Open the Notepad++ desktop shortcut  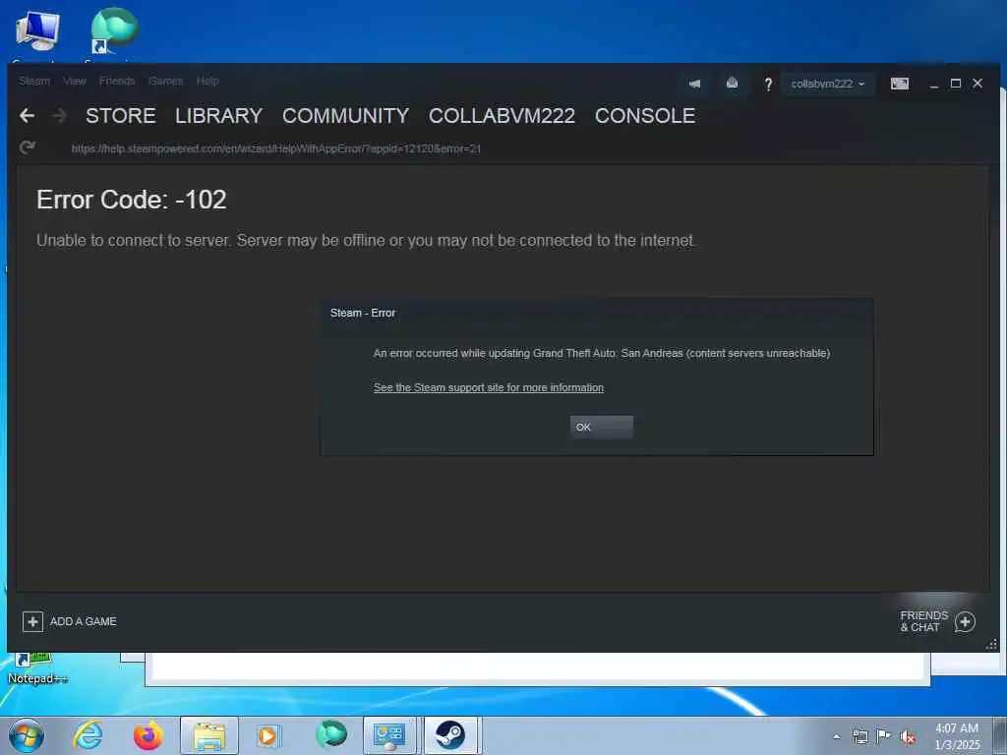(x=37, y=668)
